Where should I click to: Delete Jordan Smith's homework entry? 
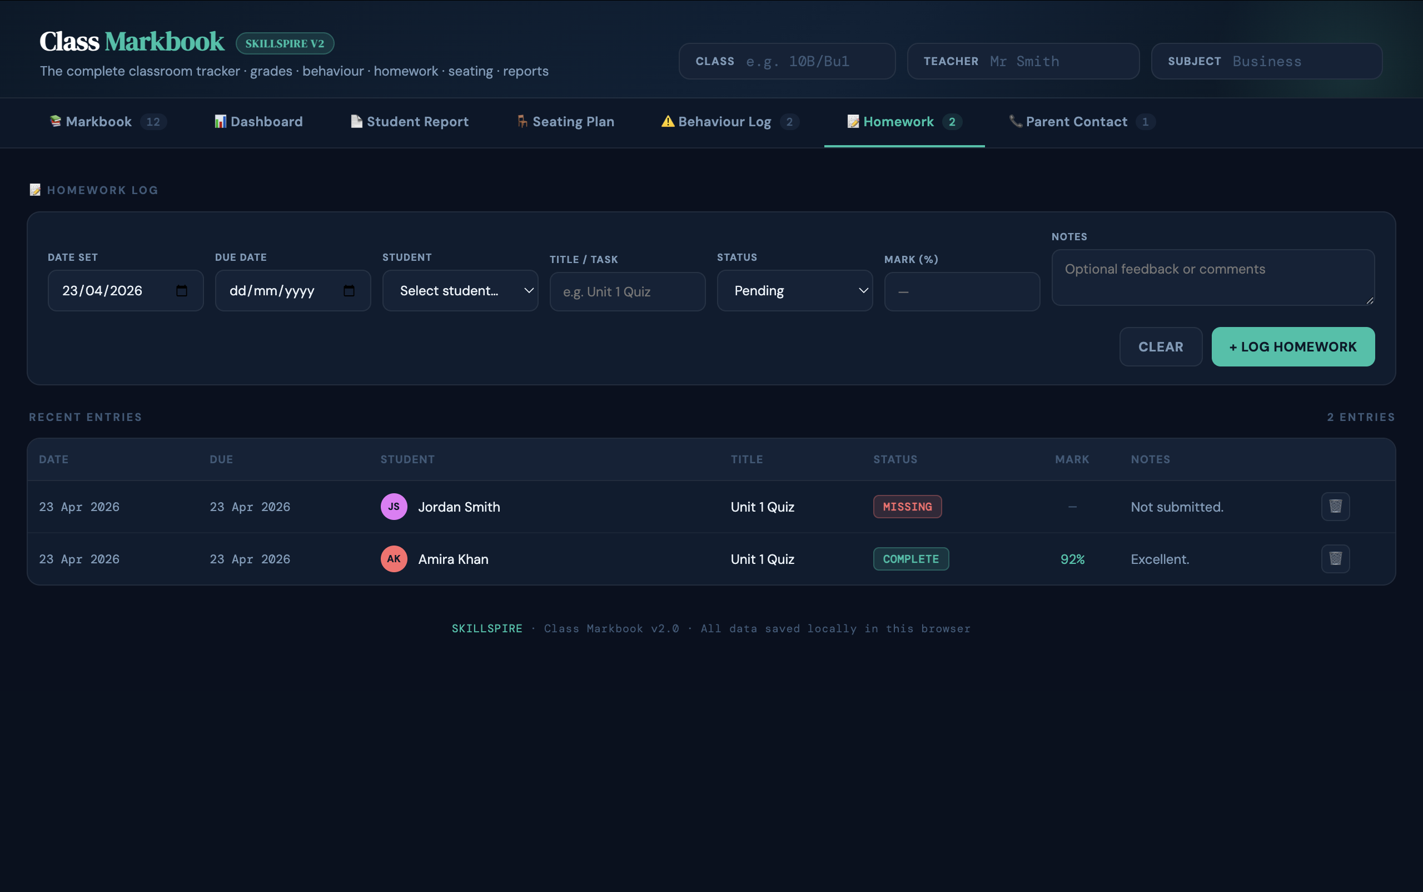click(1335, 506)
